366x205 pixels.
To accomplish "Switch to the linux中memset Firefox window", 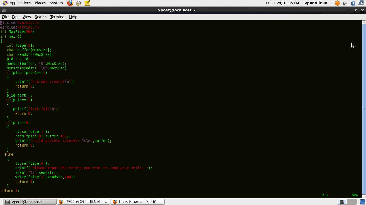I will pyautogui.click(x=138, y=202).
